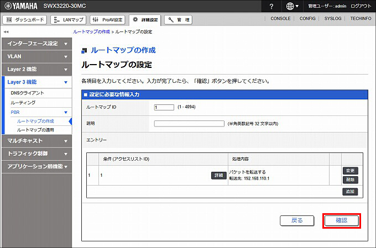The width and height of the screenshot is (376, 248).
Task: Click the ルートマップの作成 page heading
Action: [x=123, y=50]
